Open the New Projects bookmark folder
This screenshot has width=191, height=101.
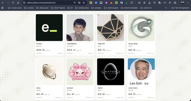click(x=58, y=8)
